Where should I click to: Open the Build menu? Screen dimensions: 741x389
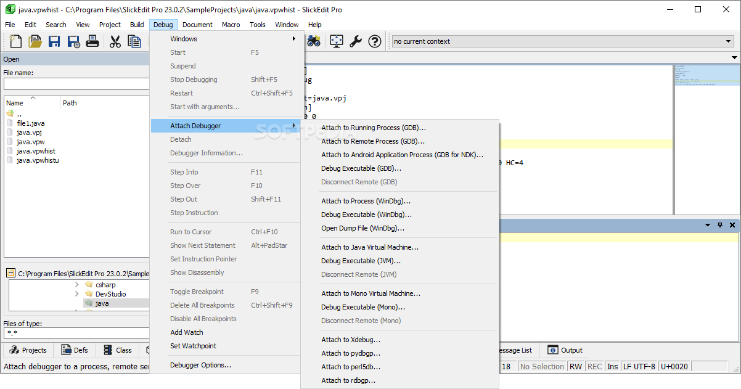(137, 25)
